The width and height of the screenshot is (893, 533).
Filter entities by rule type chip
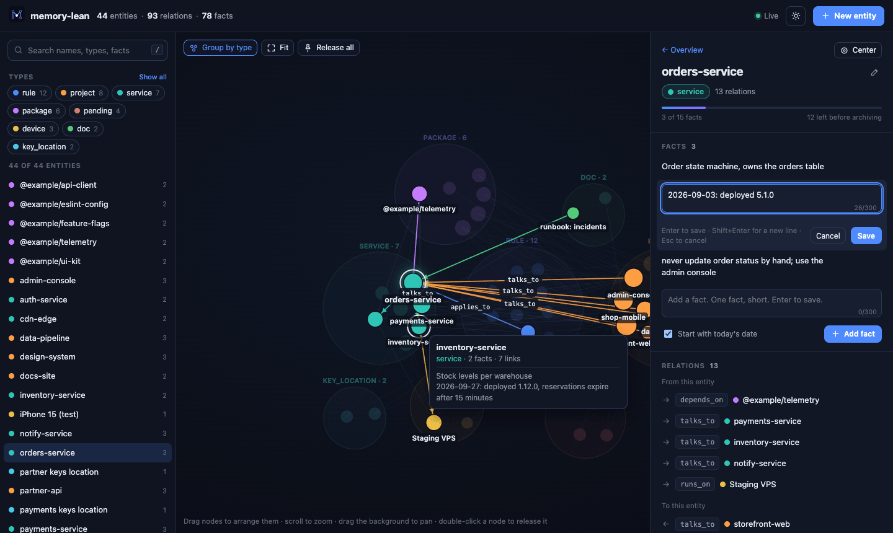pos(30,93)
